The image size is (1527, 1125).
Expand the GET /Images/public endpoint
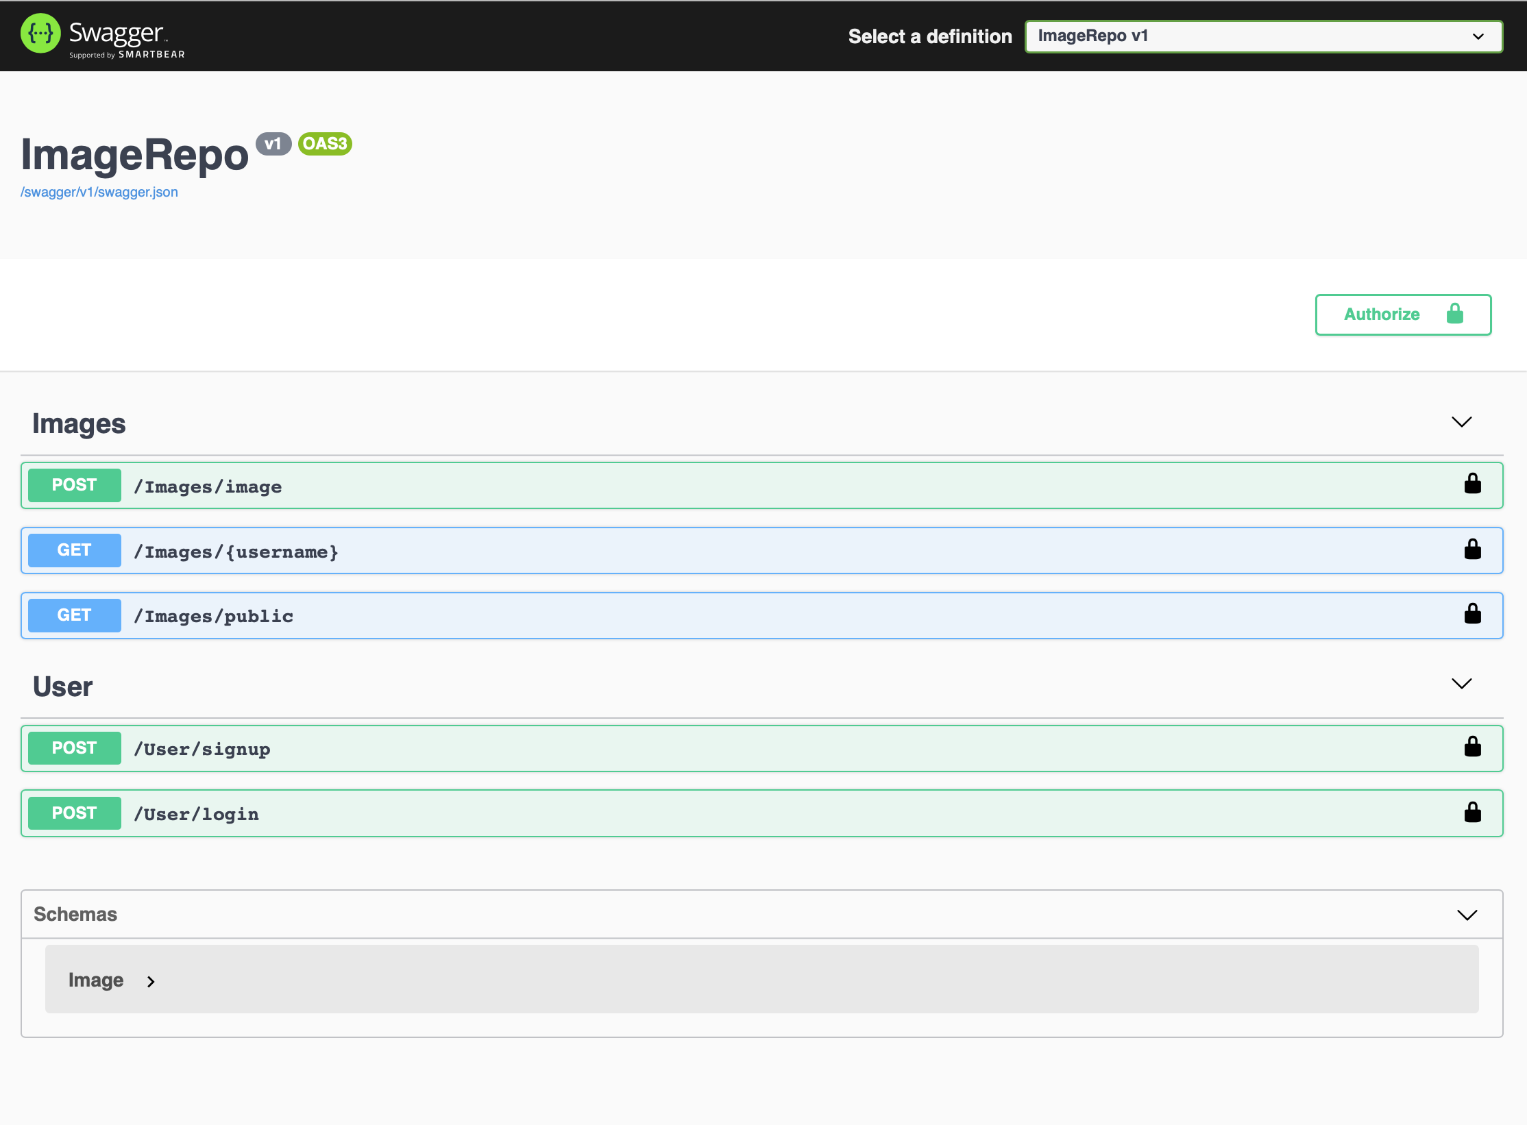(x=213, y=616)
